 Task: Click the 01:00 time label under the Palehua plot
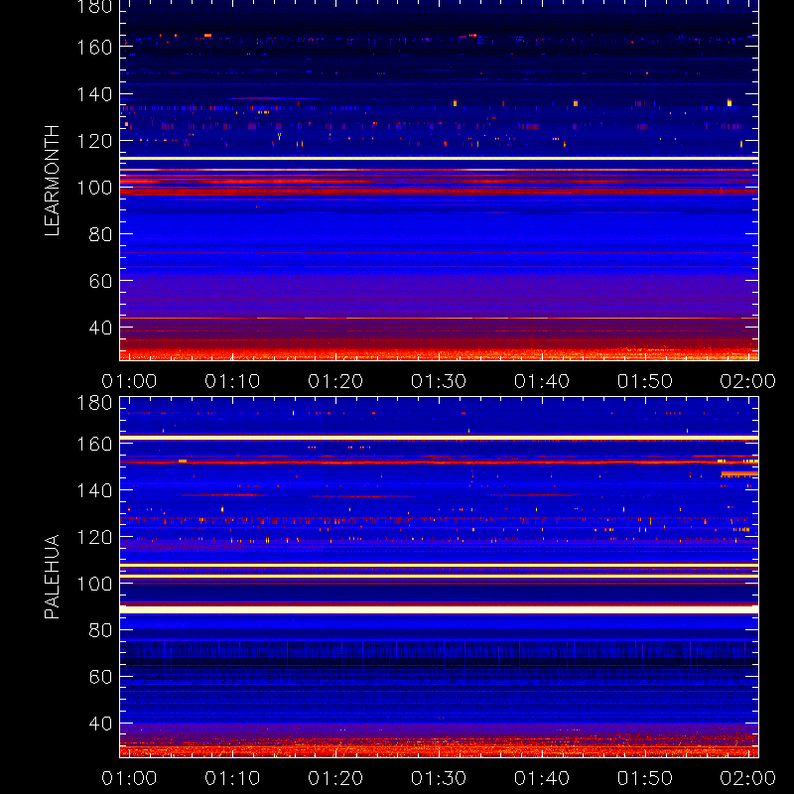pos(129,778)
